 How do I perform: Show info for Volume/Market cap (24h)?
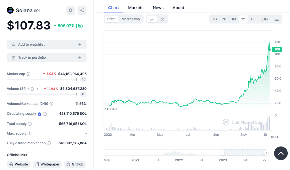pos(51,104)
